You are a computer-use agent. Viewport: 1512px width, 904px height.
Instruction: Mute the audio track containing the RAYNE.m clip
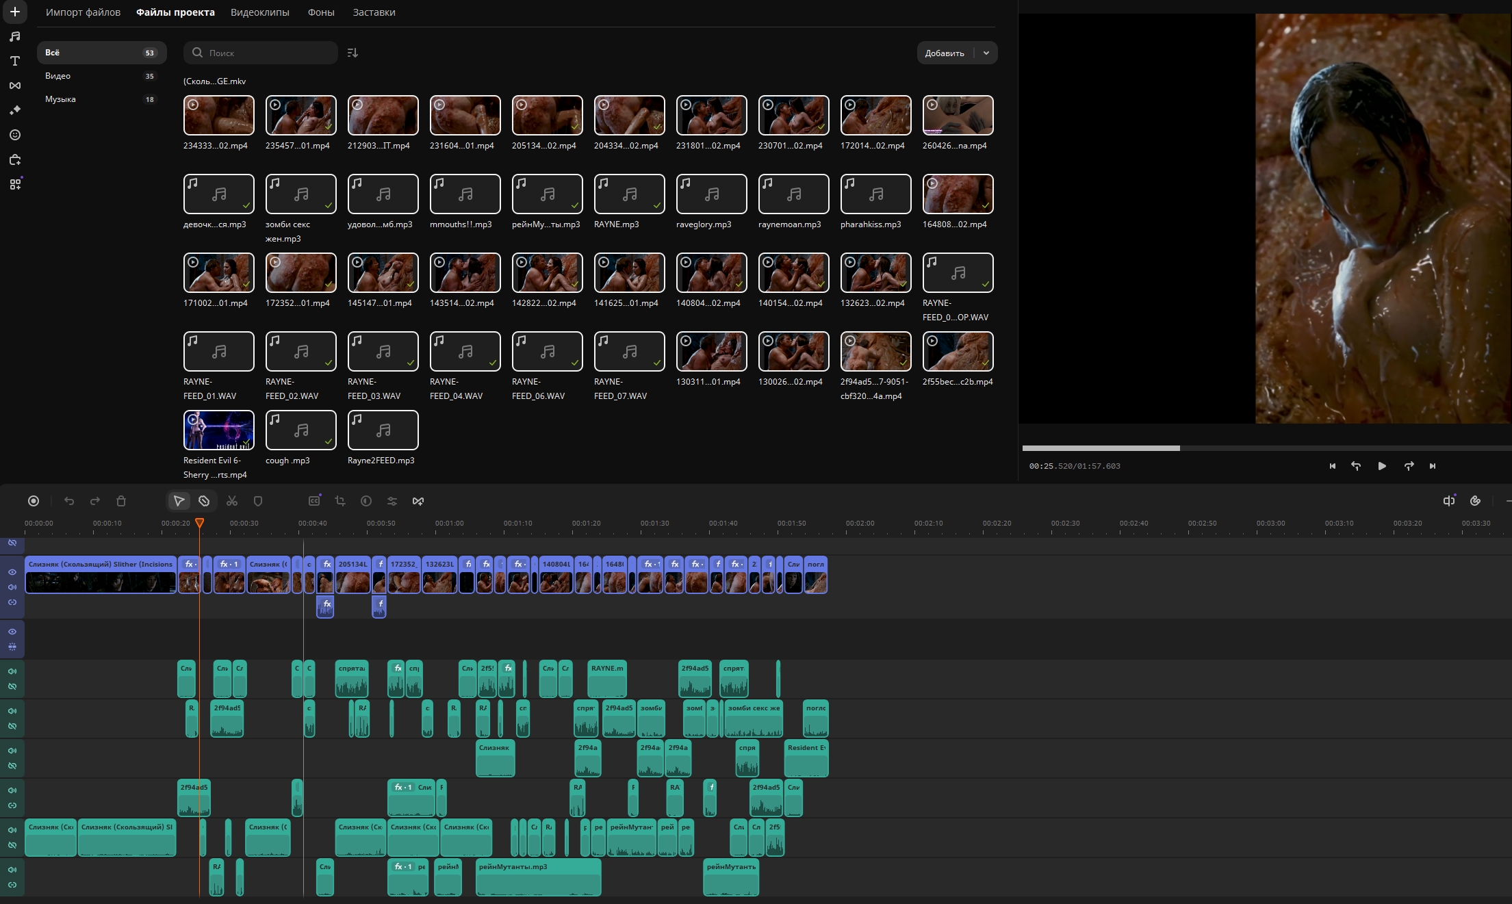pyautogui.click(x=12, y=671)
